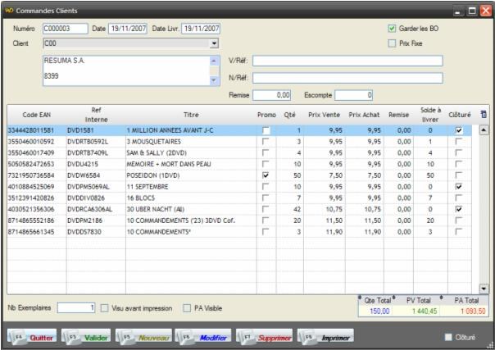Screen dimensions: 495x350
Task: Maximize the Commandes Clients window
Action: 472,11
